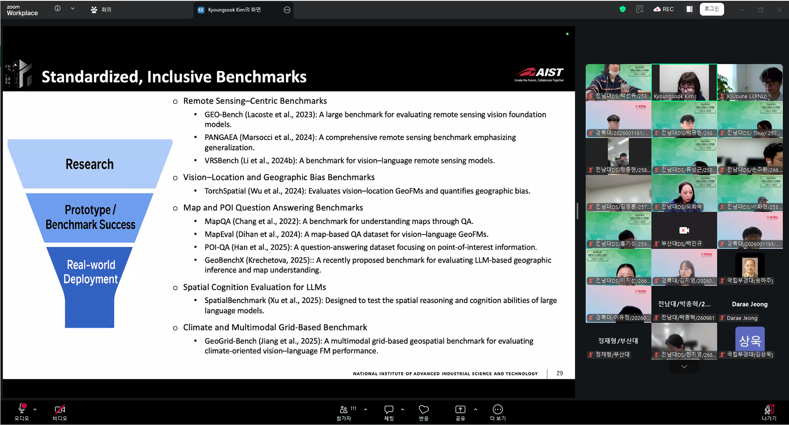
Task: Open the meeting info icon
Action: tap(58, 8)
